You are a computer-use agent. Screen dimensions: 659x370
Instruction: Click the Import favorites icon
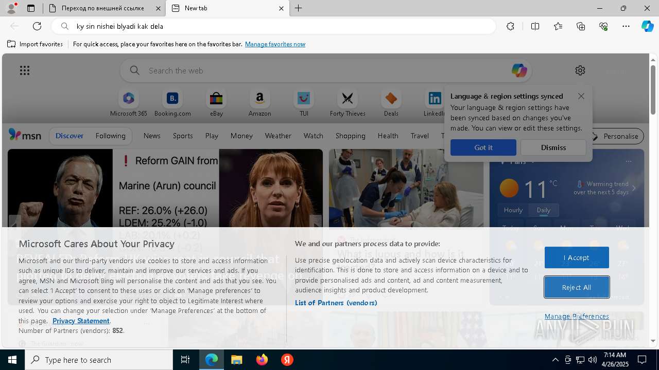11,44
